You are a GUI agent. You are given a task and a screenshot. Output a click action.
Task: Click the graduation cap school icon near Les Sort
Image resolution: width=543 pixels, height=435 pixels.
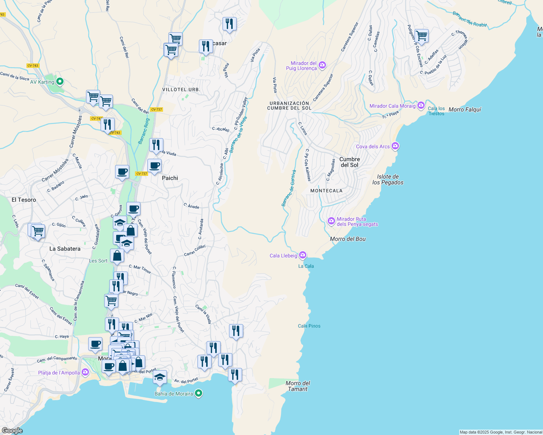(126, 243)
